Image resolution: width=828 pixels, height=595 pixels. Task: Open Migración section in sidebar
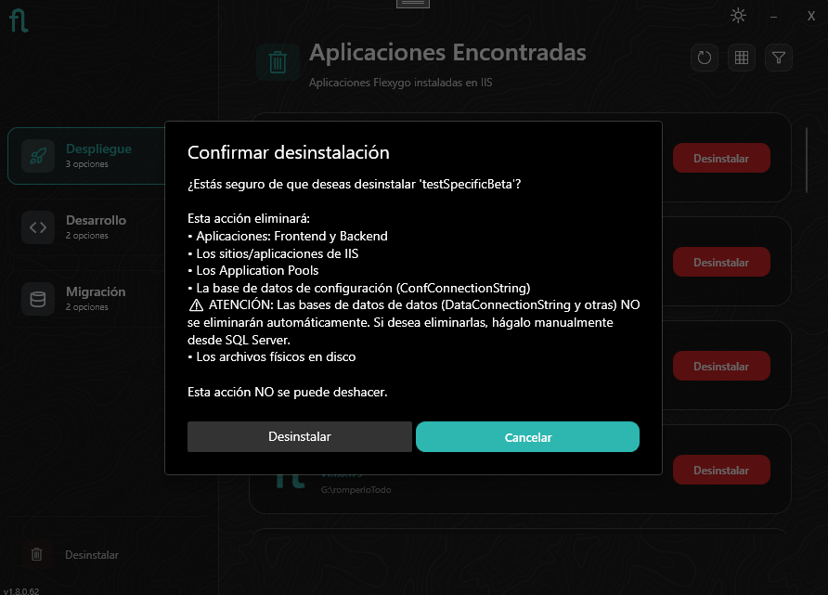(86, 299)
